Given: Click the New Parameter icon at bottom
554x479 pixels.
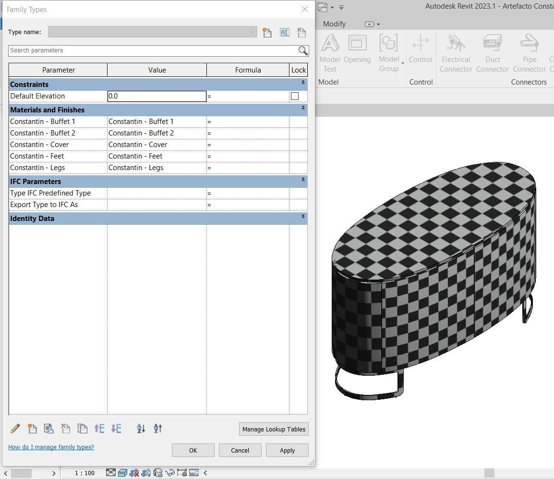Looking at the screenshot, I should tap(32, 429).
